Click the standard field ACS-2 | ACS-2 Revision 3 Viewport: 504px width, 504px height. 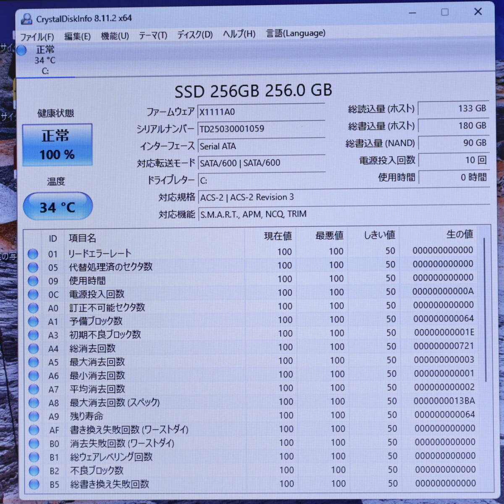pos(344,197)
